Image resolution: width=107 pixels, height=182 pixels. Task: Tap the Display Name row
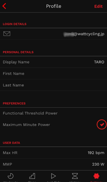pyautogui.click(x=53, y=62)
